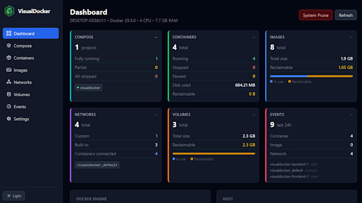Click the System Prune button
Viewport: 362px width, 203px height.
pos(316,15)
